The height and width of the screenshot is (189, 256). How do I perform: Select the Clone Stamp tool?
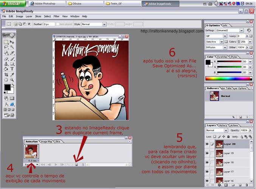point(6,64)
